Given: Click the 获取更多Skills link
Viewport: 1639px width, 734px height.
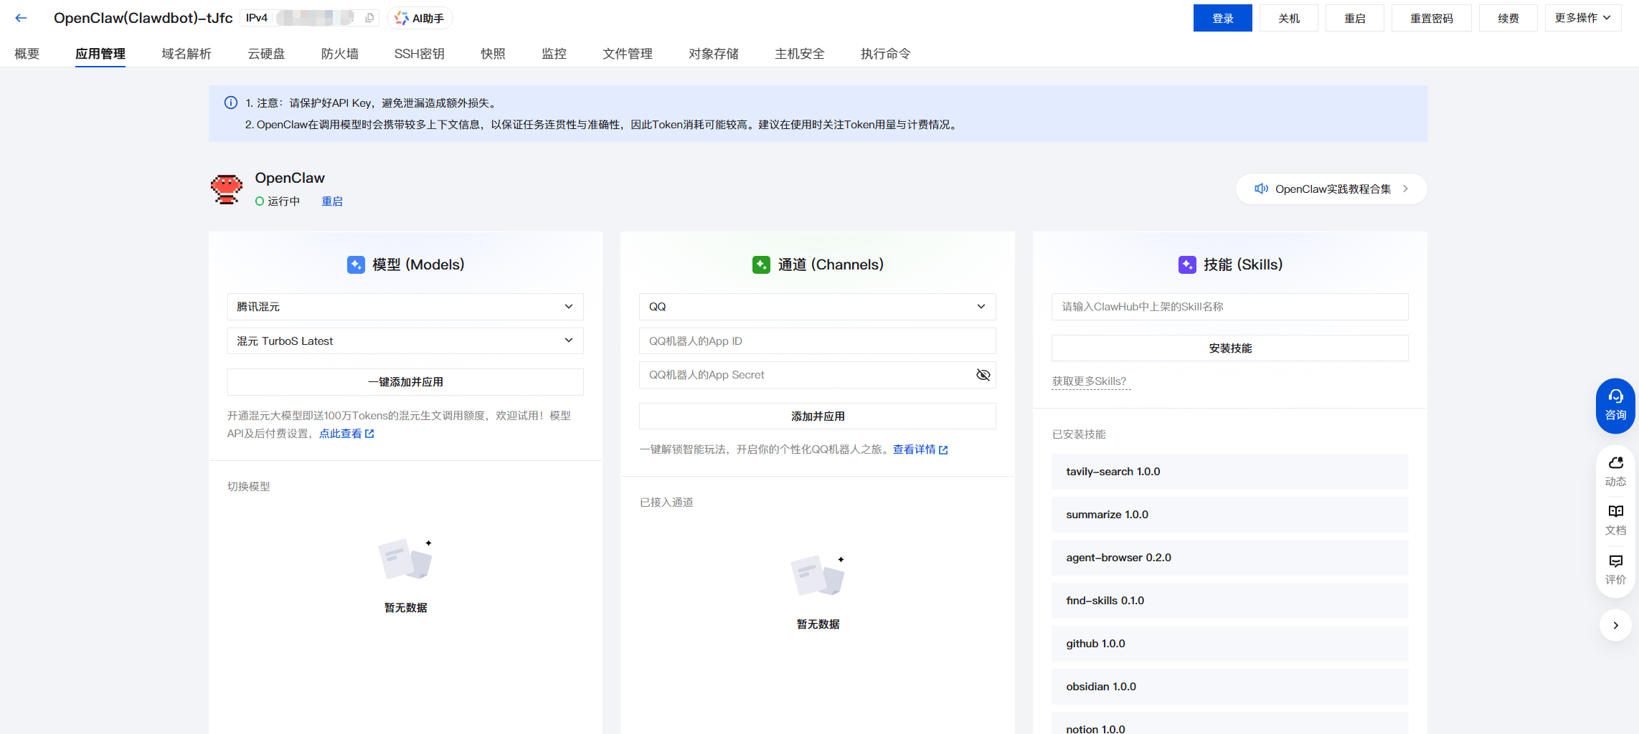Looking at the screenshot, I should click(1090, 381).
